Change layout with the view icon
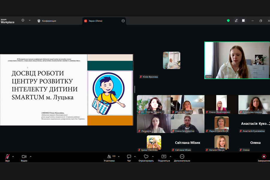The width and height of the screenshot is (270, 180). tap(244, 20)
